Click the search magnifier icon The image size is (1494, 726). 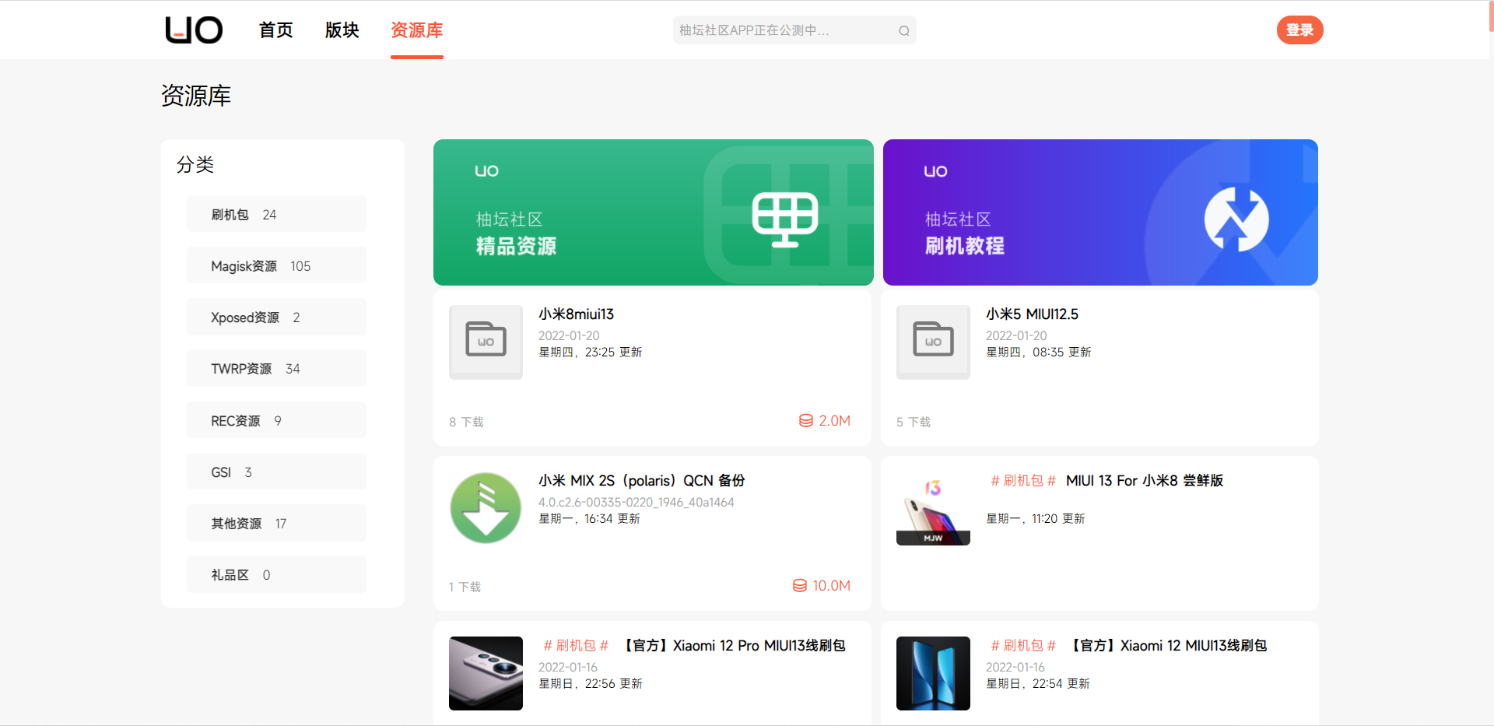coord(903,31)
